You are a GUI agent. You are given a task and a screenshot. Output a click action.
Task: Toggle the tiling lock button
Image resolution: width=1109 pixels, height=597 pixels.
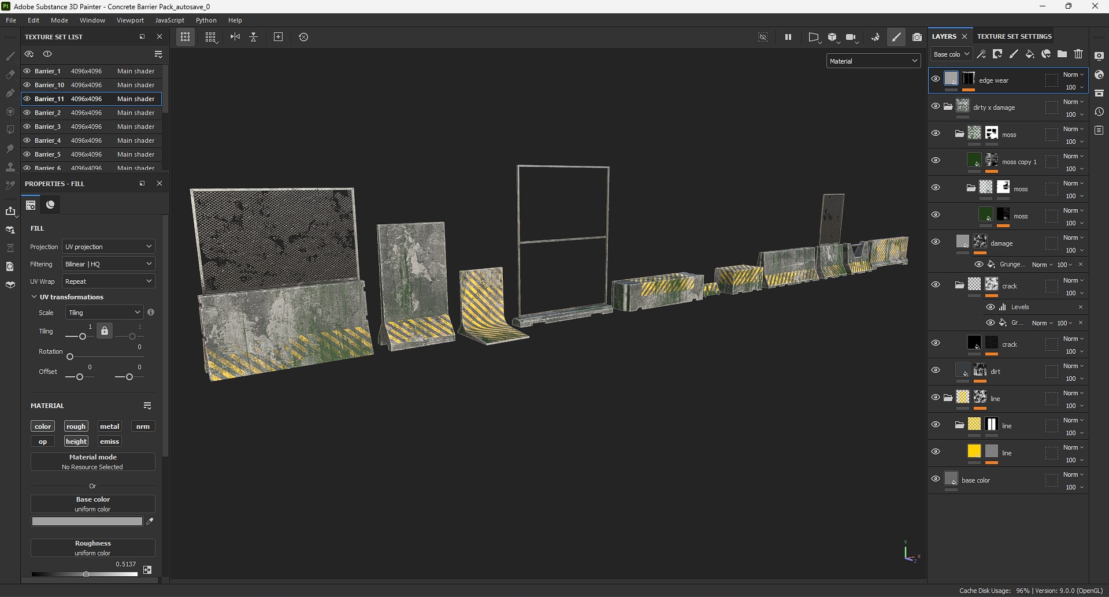(x=104, y=331)
